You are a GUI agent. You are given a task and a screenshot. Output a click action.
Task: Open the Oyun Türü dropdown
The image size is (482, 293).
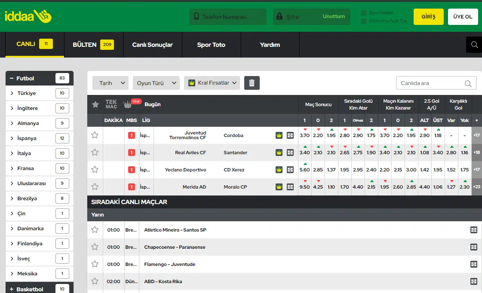(x=156, y=83)
